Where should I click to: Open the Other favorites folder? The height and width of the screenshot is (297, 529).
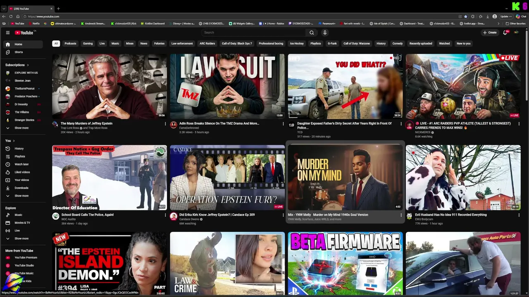point(516,24)
